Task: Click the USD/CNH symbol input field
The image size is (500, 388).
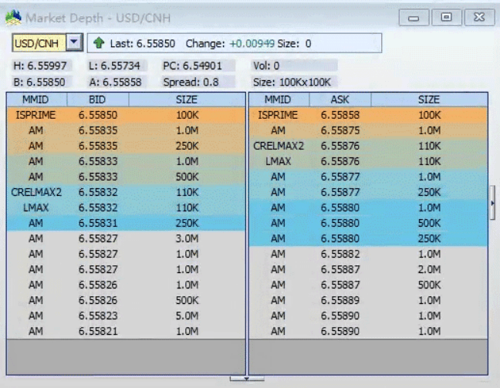Action: pos(39,42)
